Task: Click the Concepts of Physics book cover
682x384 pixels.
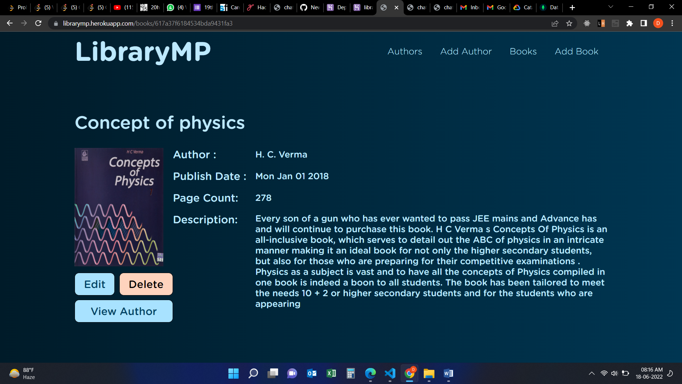Action: [x=119, y=206]
